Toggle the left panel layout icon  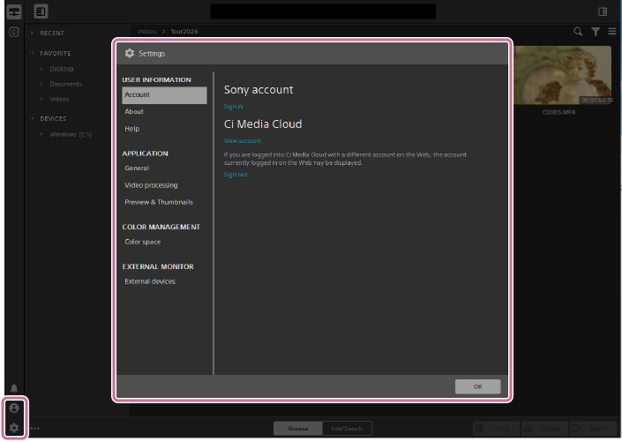(41, 11)
